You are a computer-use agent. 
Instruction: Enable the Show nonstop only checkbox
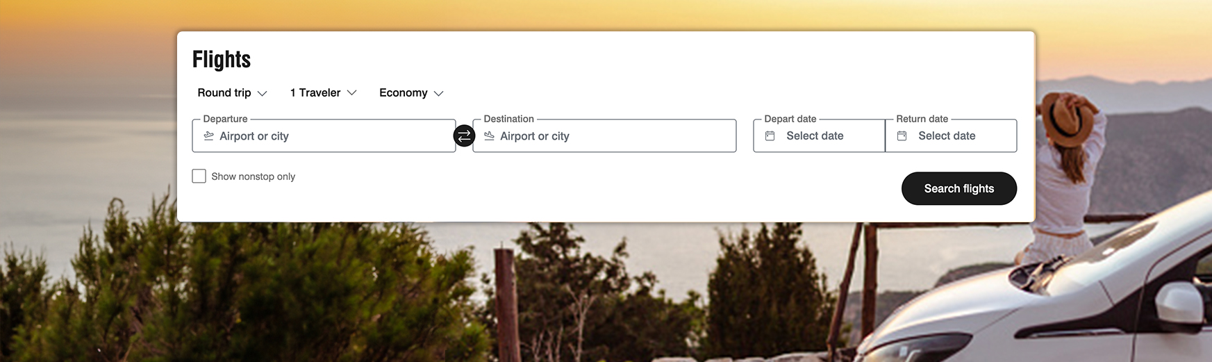coord(199,176)
